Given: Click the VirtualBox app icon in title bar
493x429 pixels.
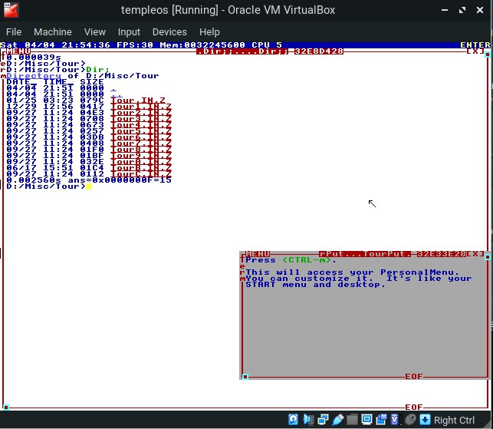Looking at the screenshot, I should (x=12, y=10).
